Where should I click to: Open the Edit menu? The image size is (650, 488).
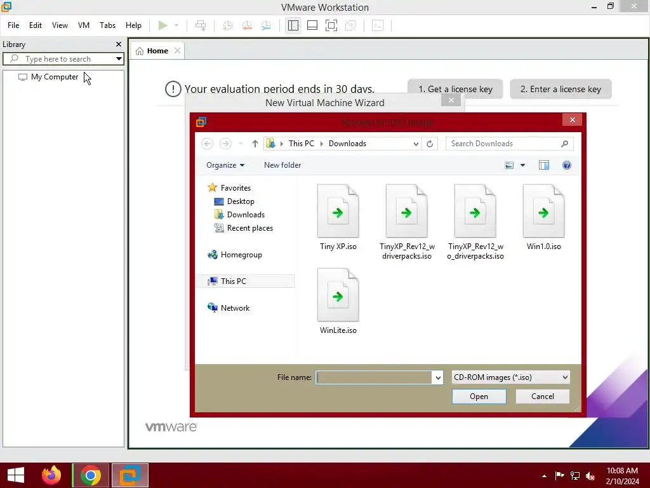36,25
